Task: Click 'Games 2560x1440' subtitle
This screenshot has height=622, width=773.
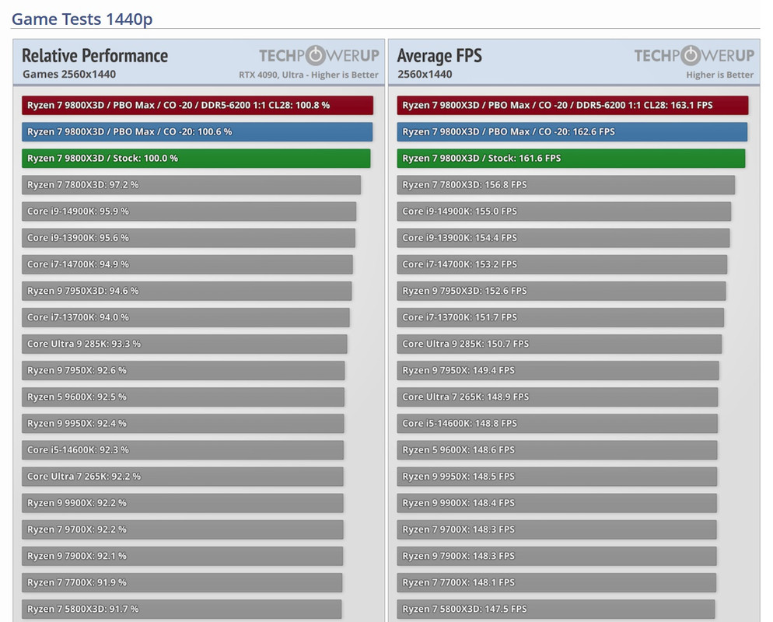Action: 69,75
